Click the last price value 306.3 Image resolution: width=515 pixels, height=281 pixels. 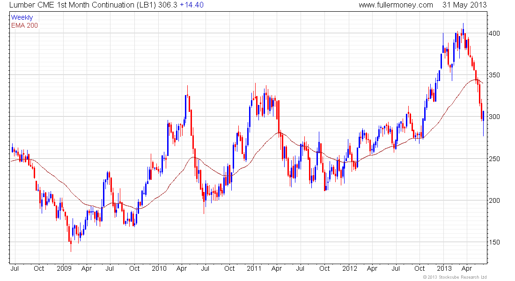coord(168,5)
